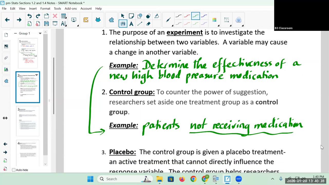The image size is (329, 185).
Task: Open the Group 1 dropdown arrow
Action: (x=40, y=33)
